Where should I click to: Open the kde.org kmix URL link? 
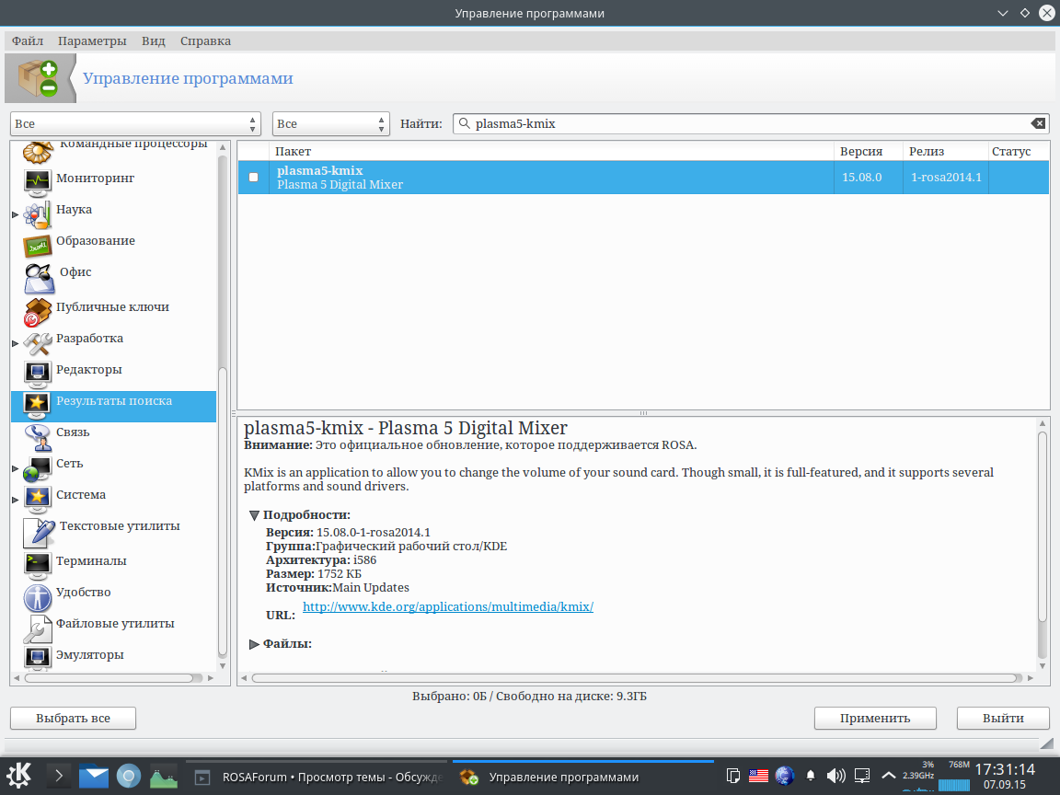(x=447, y=606)
